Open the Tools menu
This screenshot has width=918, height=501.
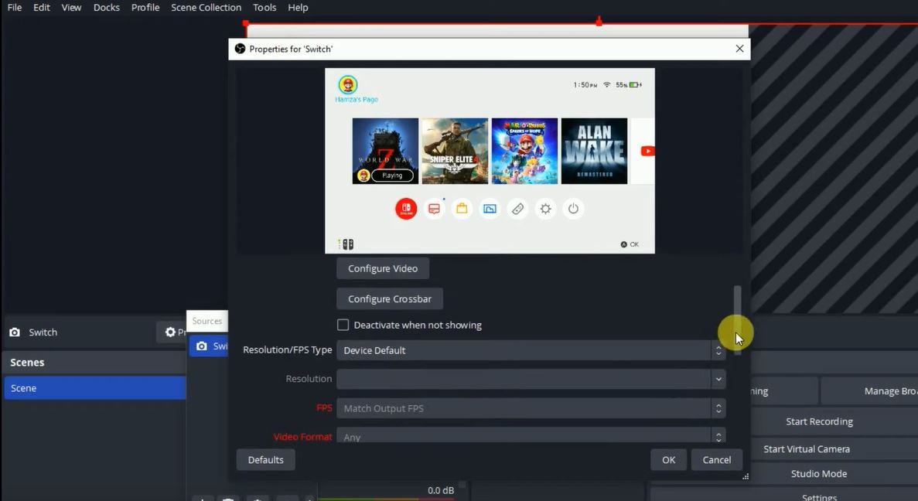tap(264, 8)
